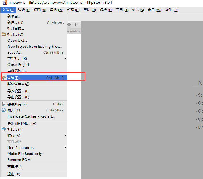Click the wrench icon beside 设置(T)...
Image resolution: width=203 pixels, height=179 pixels.
point(4,78)
